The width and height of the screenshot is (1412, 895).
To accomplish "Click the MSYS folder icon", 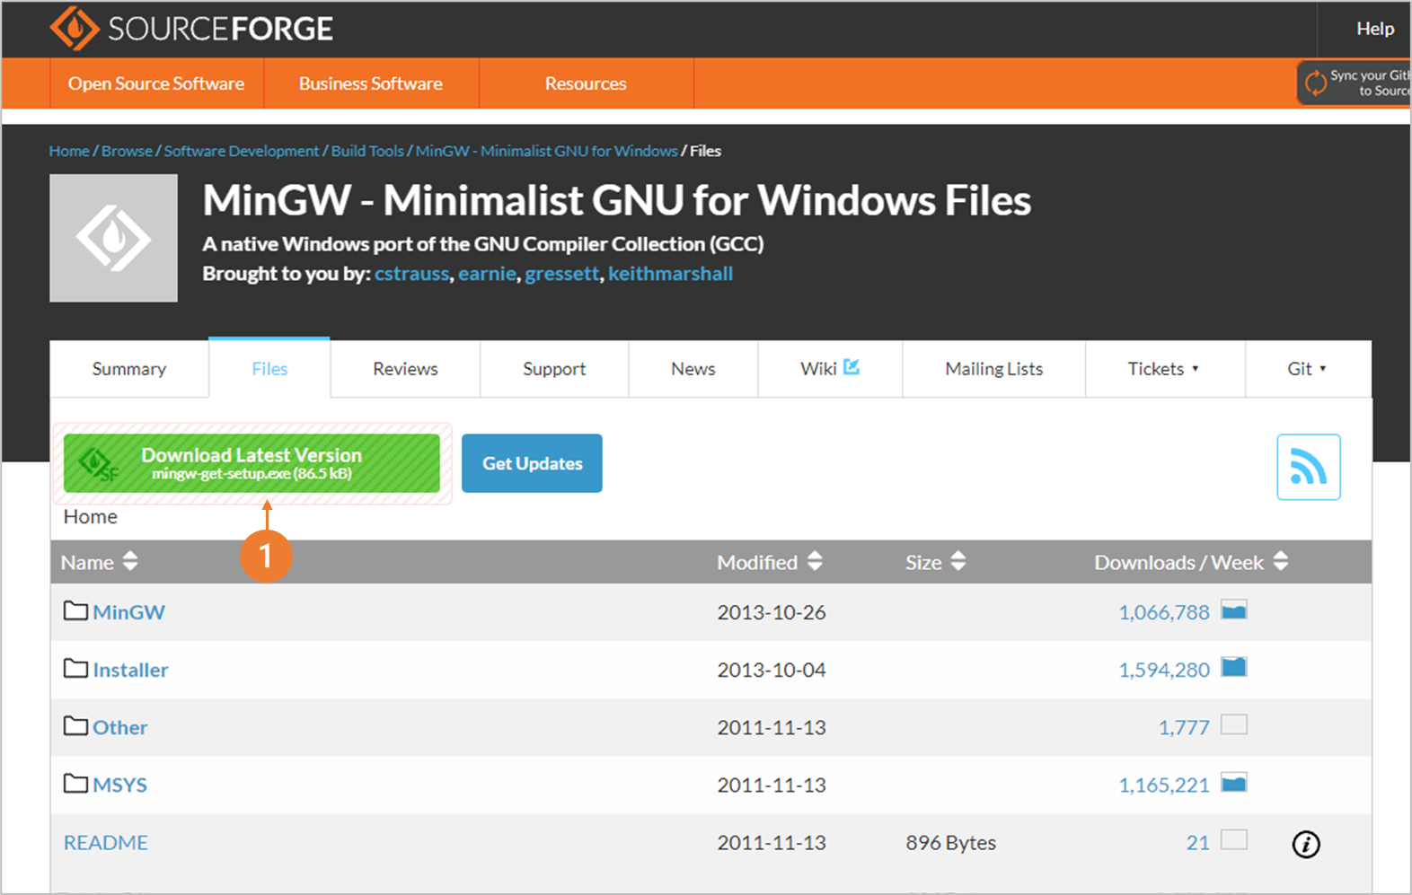I will point(75,784).
